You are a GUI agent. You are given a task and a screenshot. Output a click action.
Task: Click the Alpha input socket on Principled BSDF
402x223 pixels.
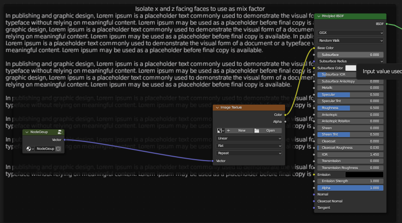(314, 188)
